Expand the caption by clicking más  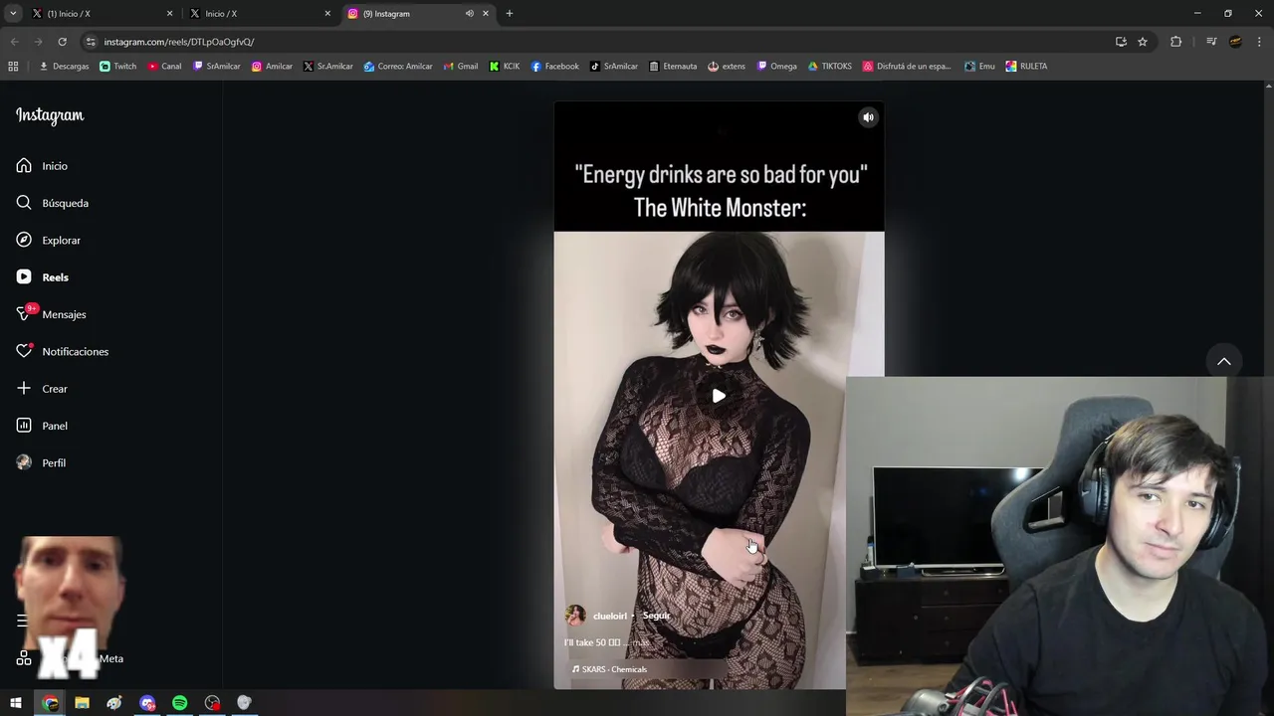(641, 642)
